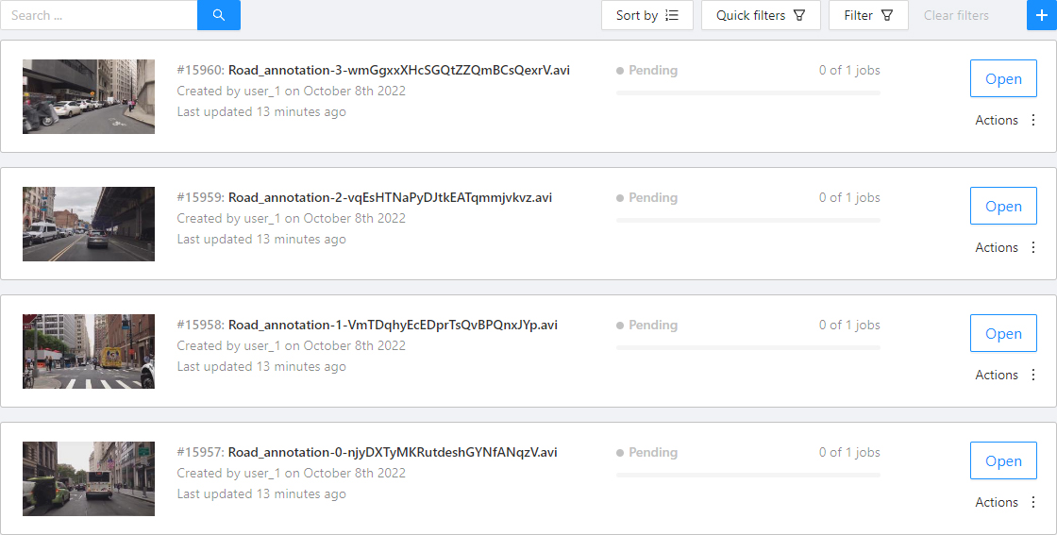Open the Filter builder dropdown
The height and width of the screenshot is (535, 1057).
(867, 15)
